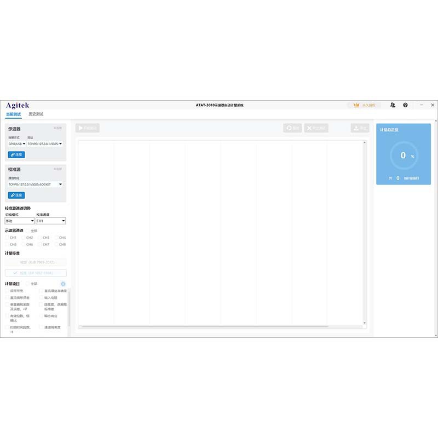The height and width of the screenshot is (438, 438).
Task: Click the download export button
Action: coord(360,128)
